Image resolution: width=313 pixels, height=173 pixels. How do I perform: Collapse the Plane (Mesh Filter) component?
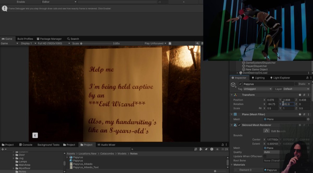[231, 114]
